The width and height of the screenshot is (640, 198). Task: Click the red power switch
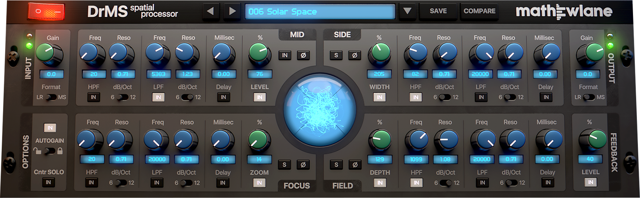pyautogui.click(x=45, y=12)
